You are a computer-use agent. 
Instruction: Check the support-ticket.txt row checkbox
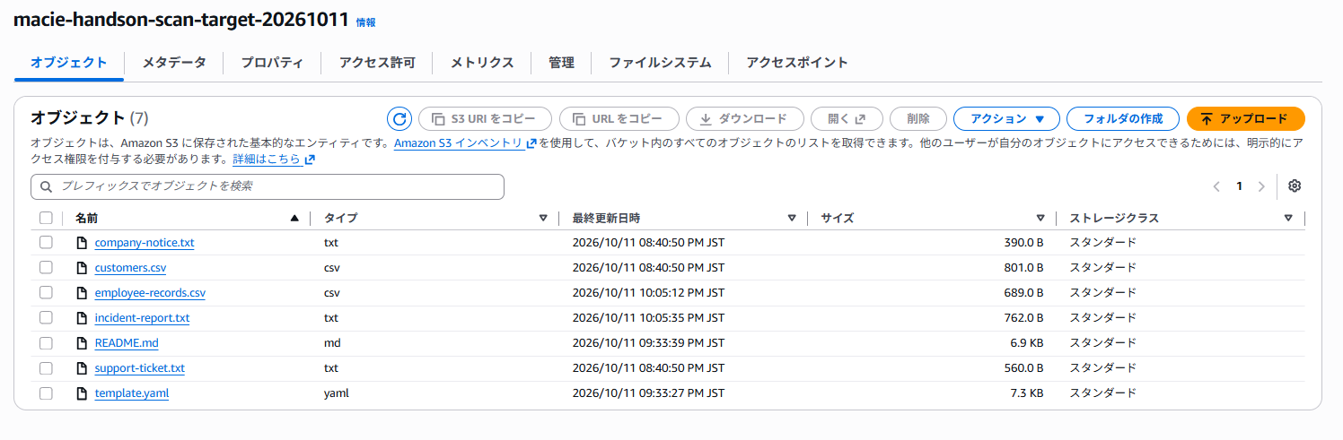(x=46, y=368)
